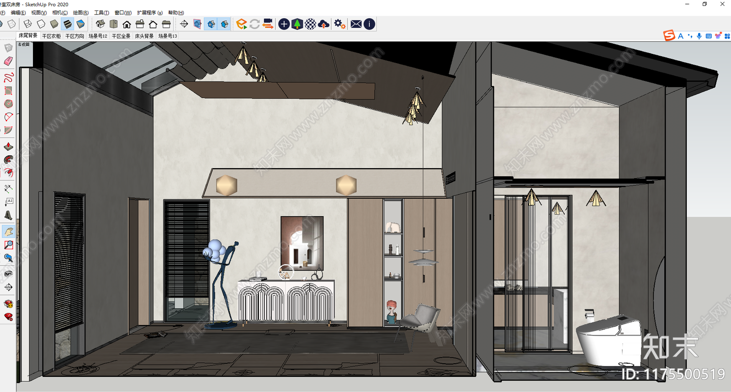
Task: Activate the Section Plane tool
Action: [184, 24]
